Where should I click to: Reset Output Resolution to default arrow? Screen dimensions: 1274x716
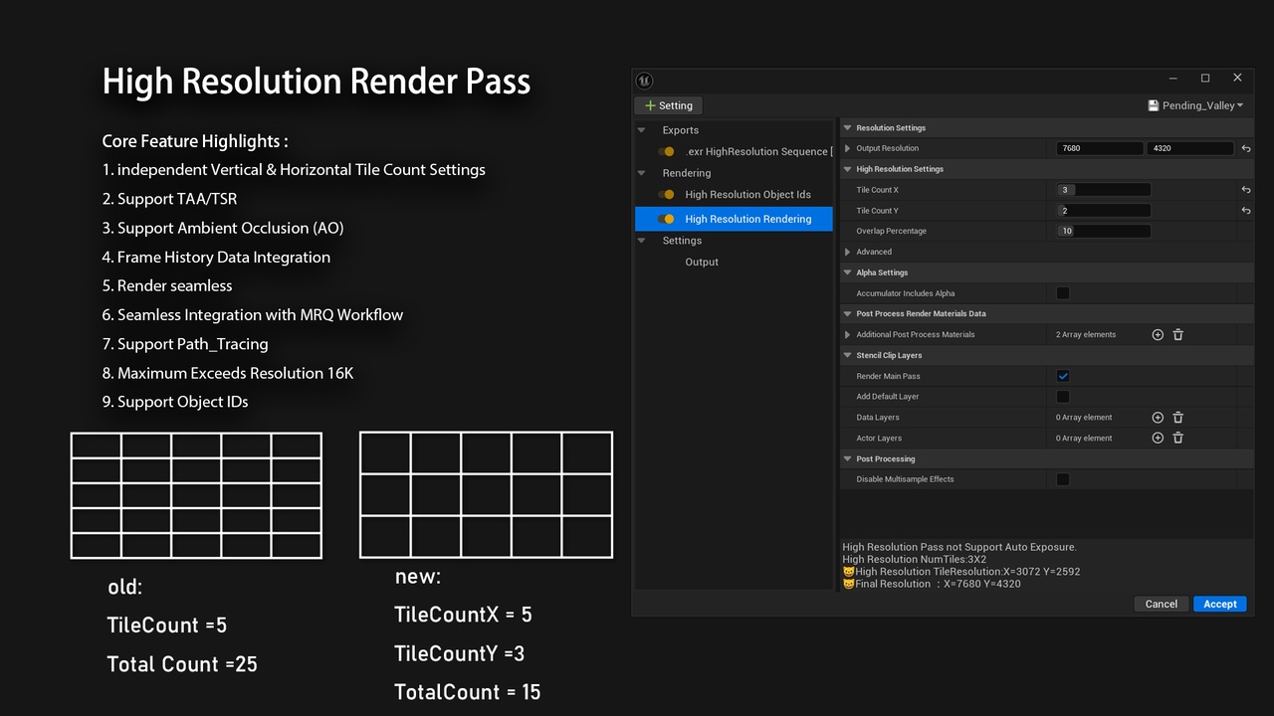coord(1246,149)
